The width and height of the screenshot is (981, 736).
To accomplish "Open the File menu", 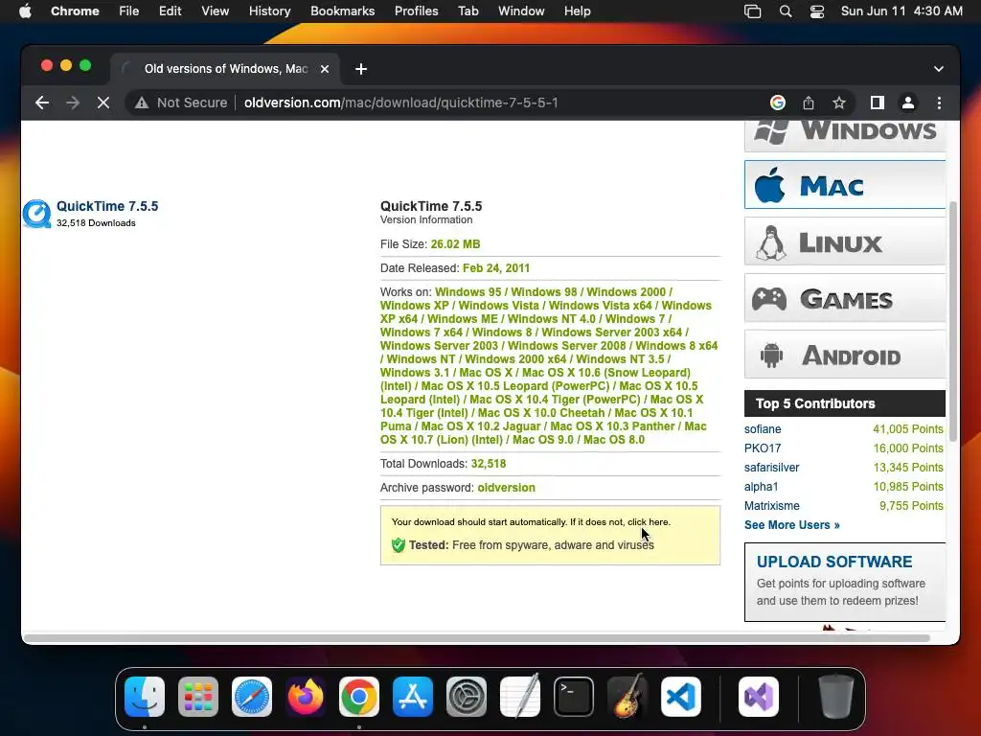I will (x=129, y=11).
